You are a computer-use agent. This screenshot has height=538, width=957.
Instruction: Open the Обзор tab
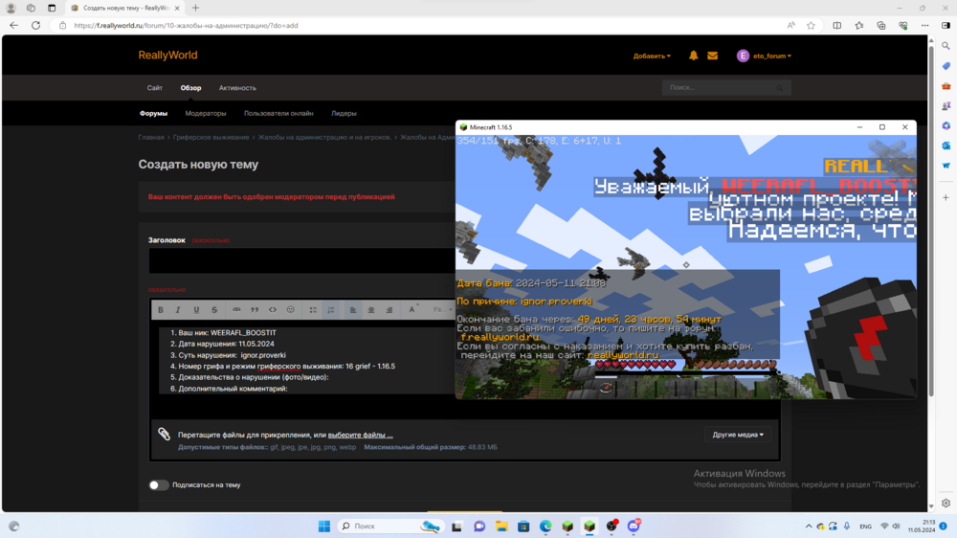pyautogui.click(x=190, y=88)
